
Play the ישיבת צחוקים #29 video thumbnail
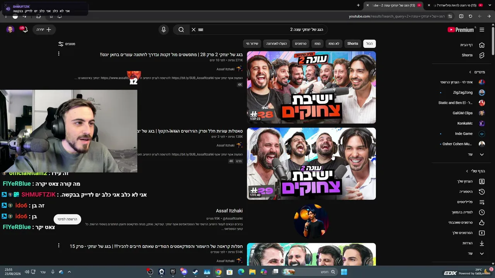coord(311,164)
